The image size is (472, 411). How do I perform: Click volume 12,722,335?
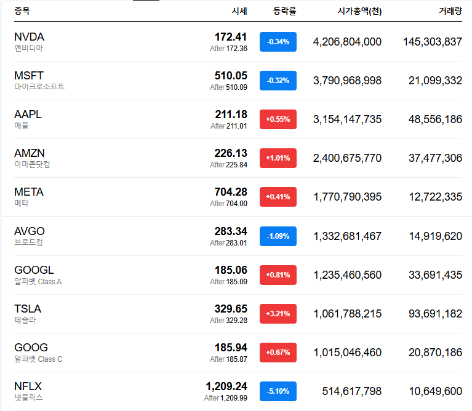[436, 197]
